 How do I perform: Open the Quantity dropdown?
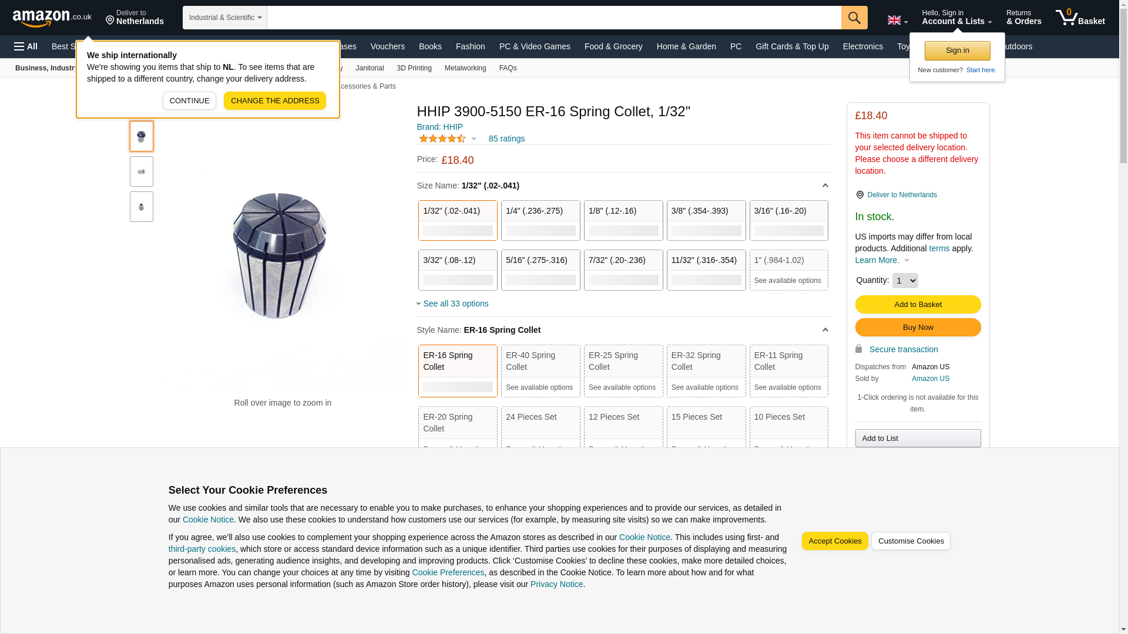coord(905,281)
